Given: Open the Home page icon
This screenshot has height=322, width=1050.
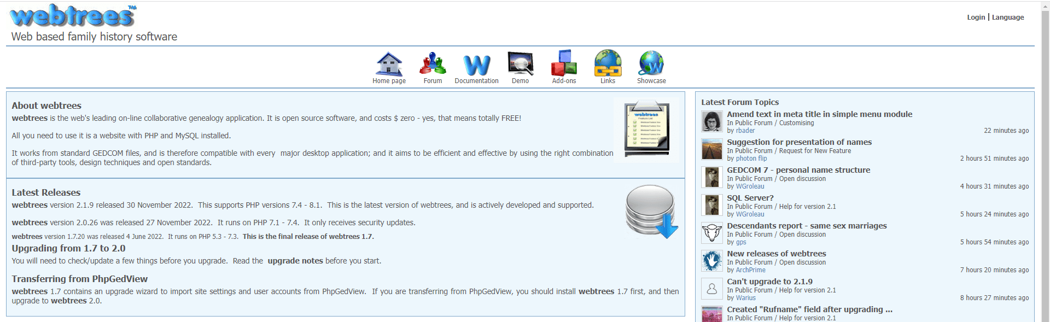Looking at the screenshot, I should coord(389,64).
